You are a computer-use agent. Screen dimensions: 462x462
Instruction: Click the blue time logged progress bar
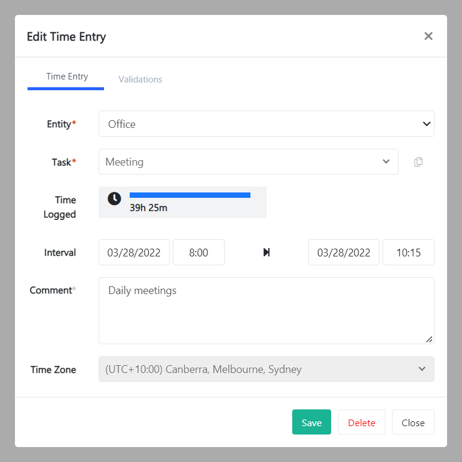[x=189, y=195]
